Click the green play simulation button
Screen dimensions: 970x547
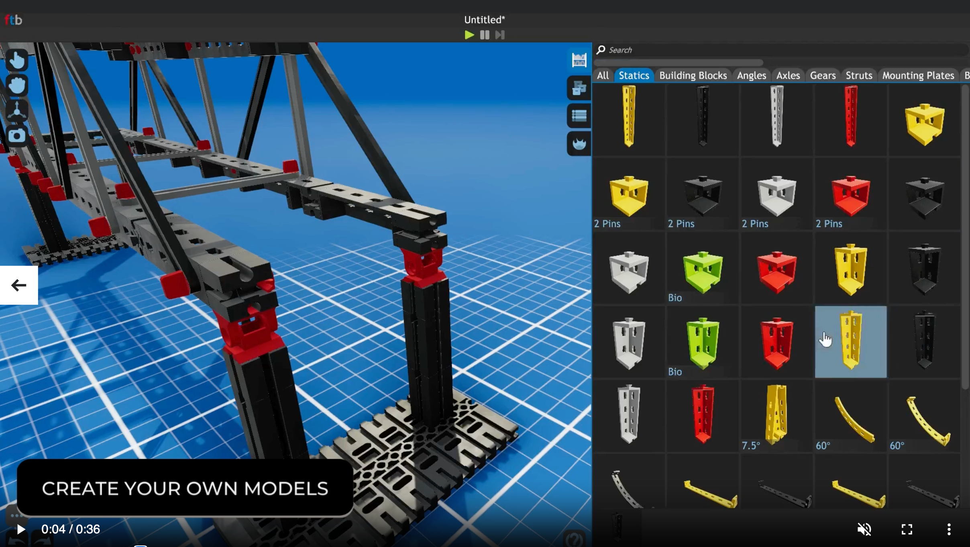click(x=469, y=35)
